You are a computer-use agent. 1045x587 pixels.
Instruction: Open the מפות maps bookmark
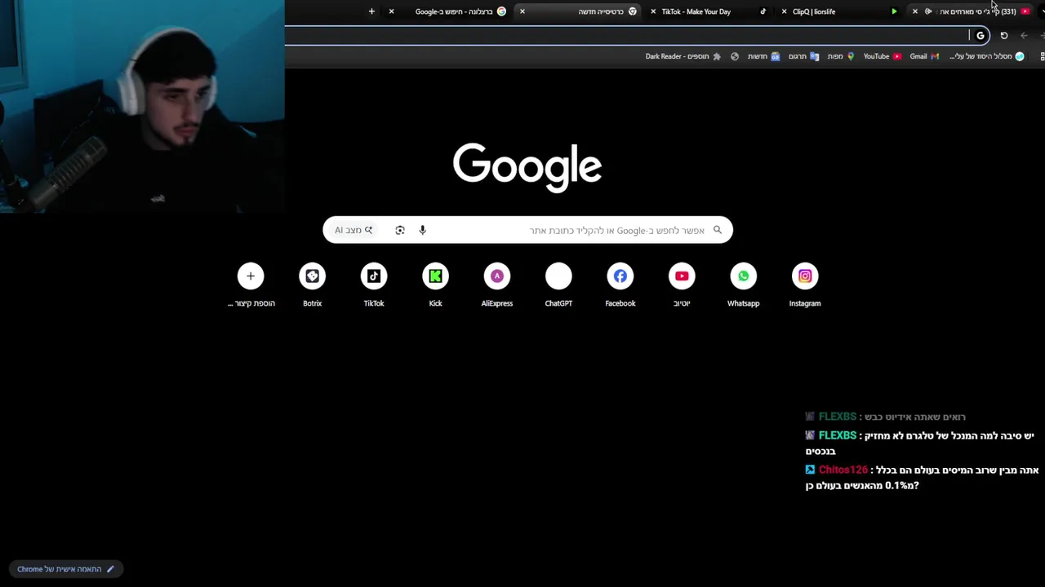pyautogui.click(x=841, y=56)
